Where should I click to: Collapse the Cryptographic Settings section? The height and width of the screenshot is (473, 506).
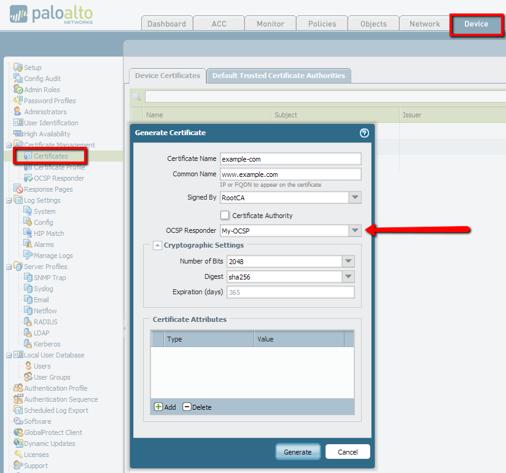pos(157,245)
